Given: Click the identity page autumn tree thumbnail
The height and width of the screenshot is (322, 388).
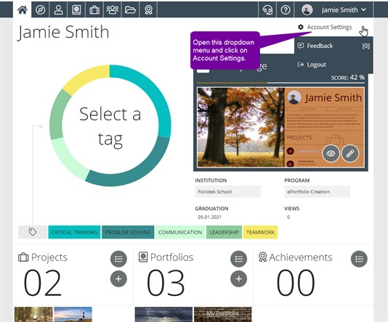Looking at the screenshot, I should (x=241, y=127).
